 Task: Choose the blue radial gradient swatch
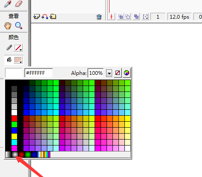coord(34,154)
